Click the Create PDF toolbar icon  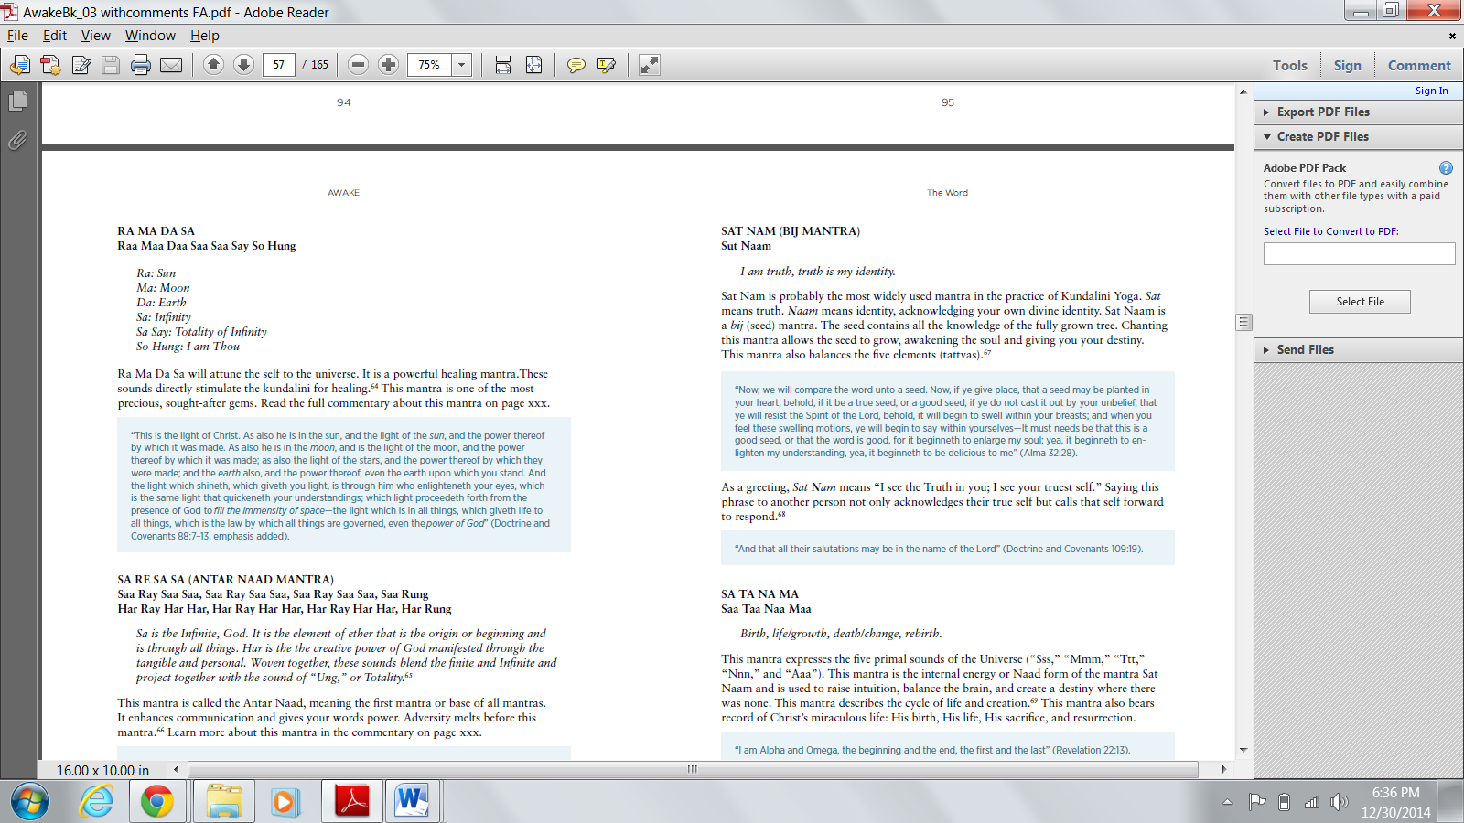coord(50,65)
